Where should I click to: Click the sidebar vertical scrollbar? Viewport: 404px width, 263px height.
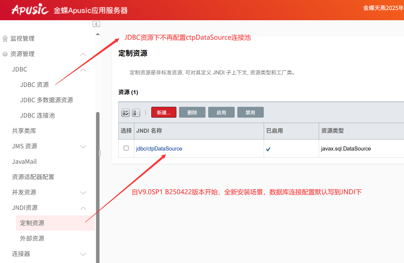[x=98, y=186]
